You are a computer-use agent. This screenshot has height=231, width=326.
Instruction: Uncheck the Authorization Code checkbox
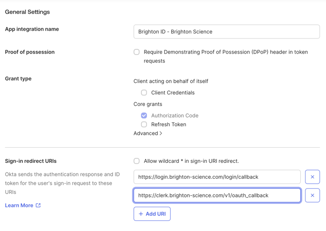point(144,115)
